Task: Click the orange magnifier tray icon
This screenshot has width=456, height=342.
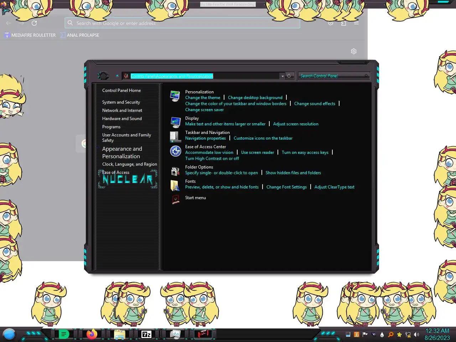Action: (x=391, y=335)
